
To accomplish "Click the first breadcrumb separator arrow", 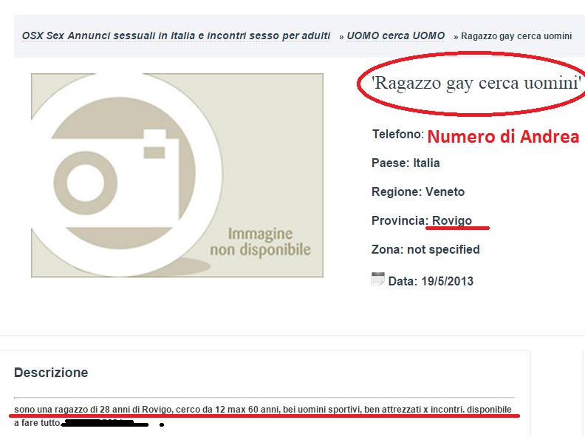I will 341,36.
